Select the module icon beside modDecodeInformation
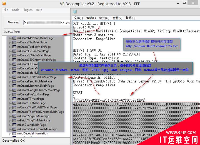Viewport: 200px width, 145px height. tap(14, 133)
